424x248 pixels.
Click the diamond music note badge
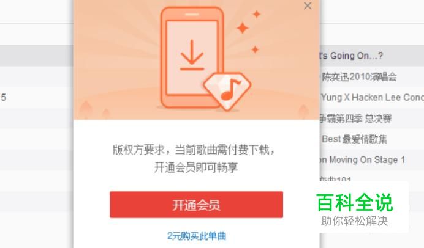click(227, 91)
